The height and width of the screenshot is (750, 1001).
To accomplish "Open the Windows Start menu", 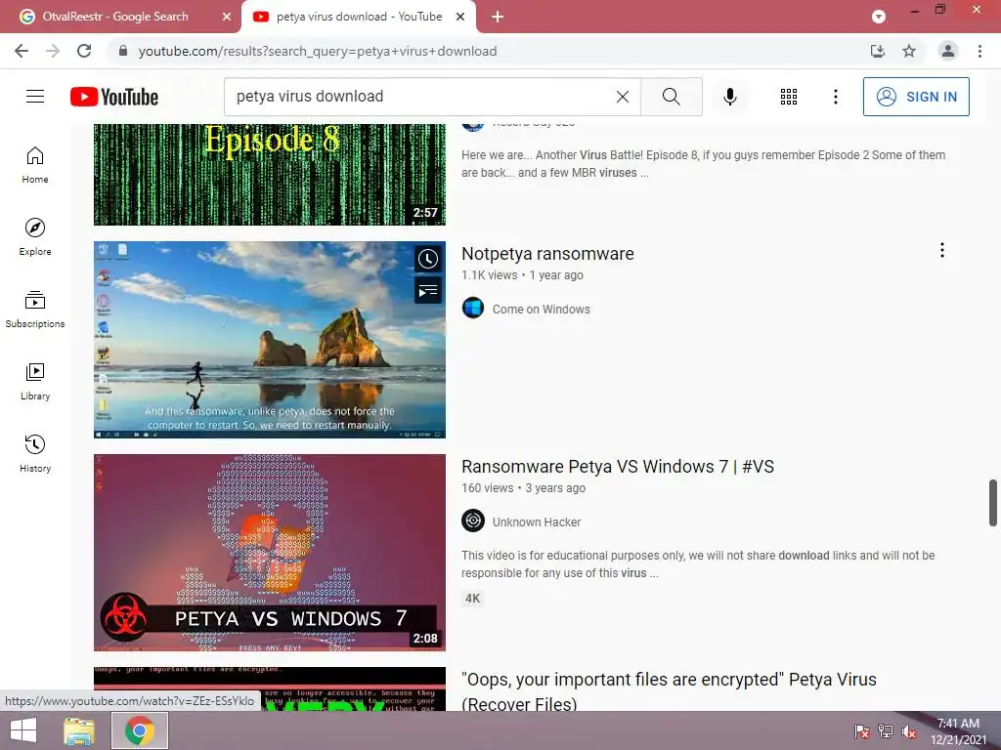I will pyautogui.click(x=23, y=730).
